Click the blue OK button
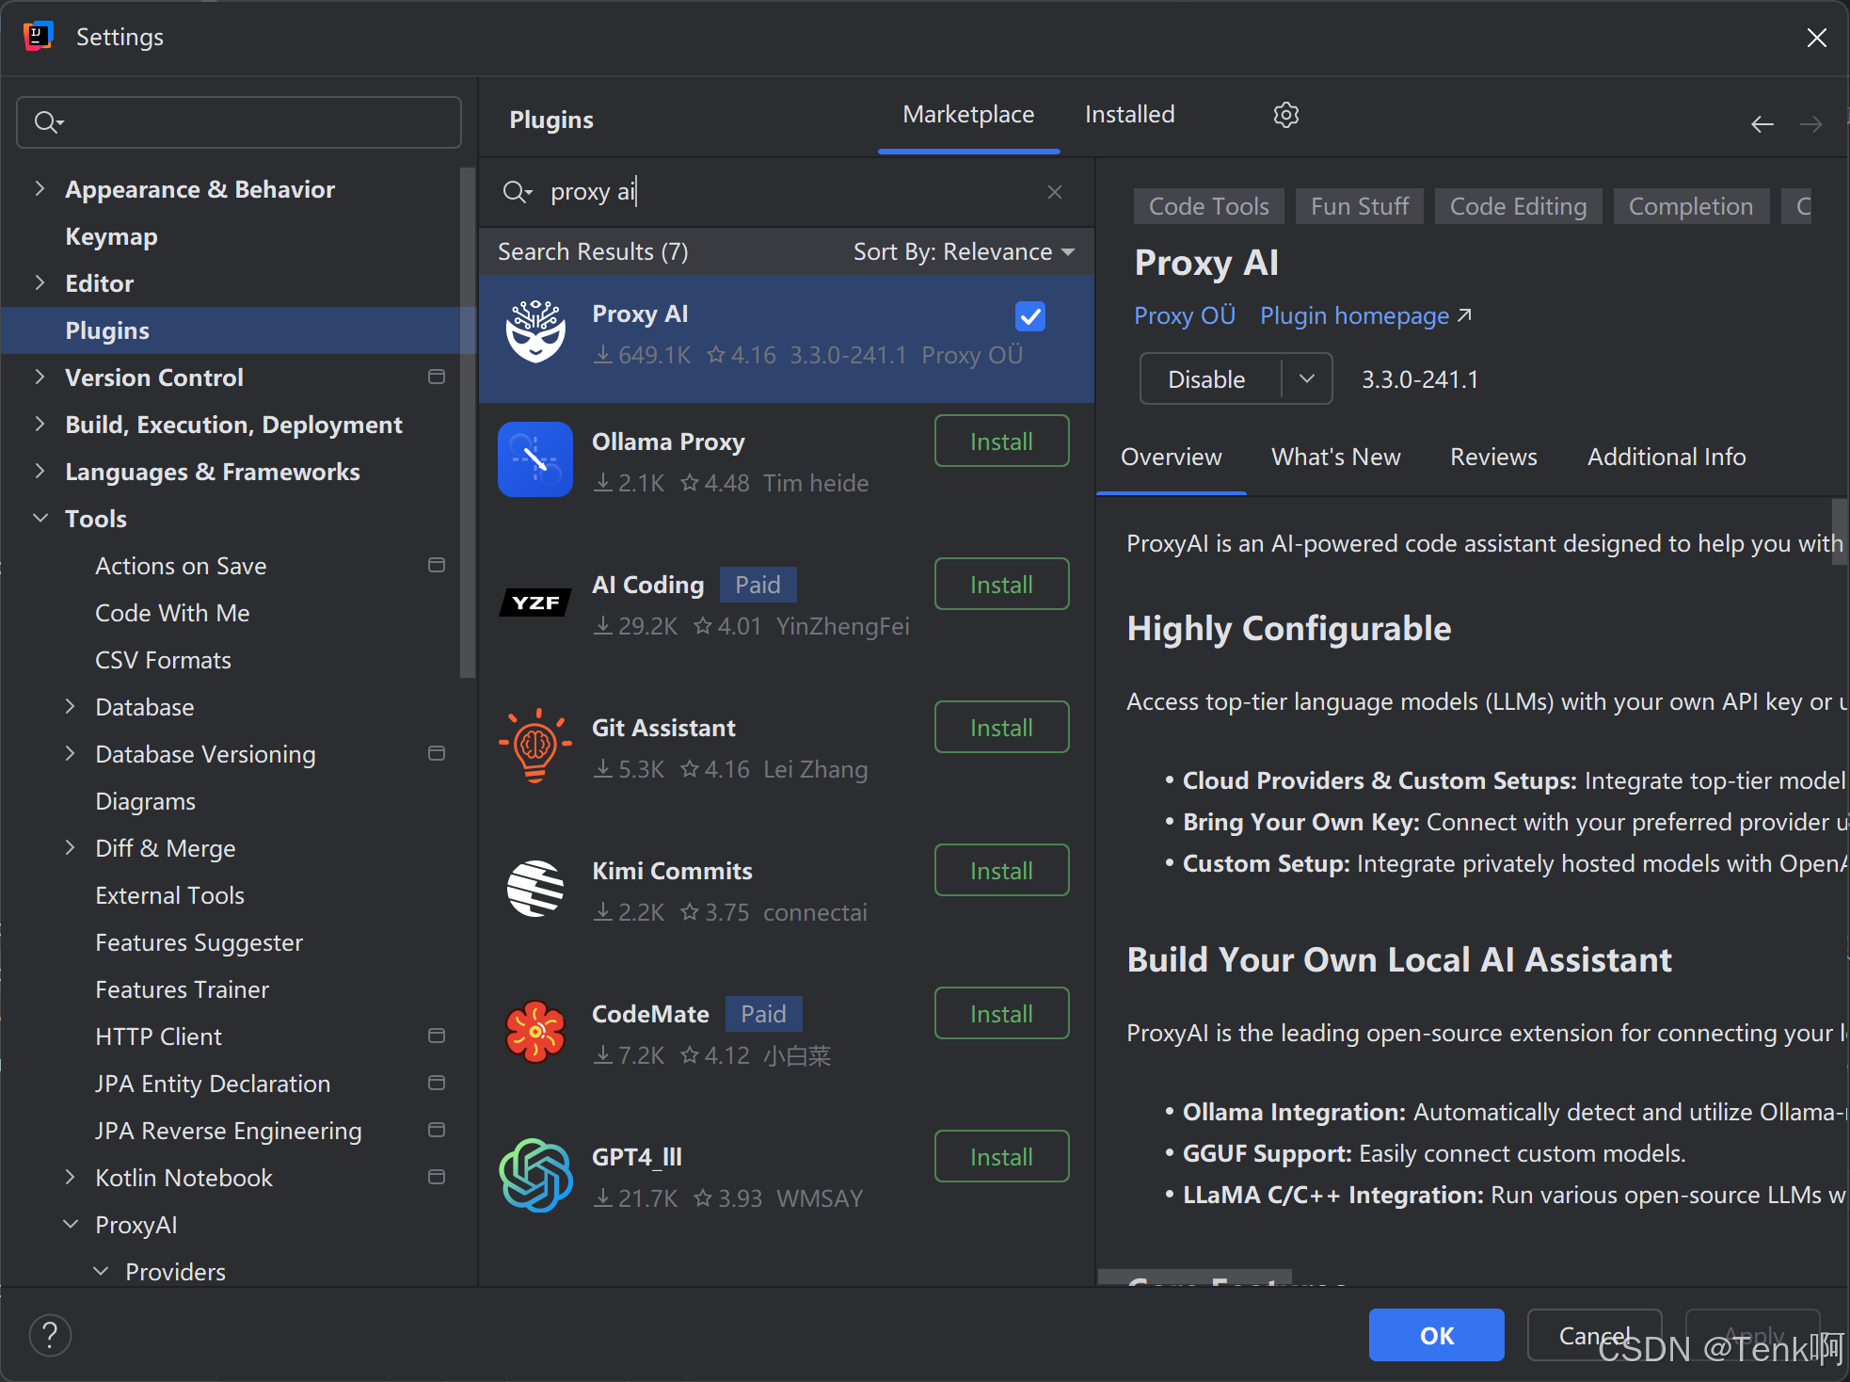Screen dimensions: 1850x1382 pos(1436,1335)
